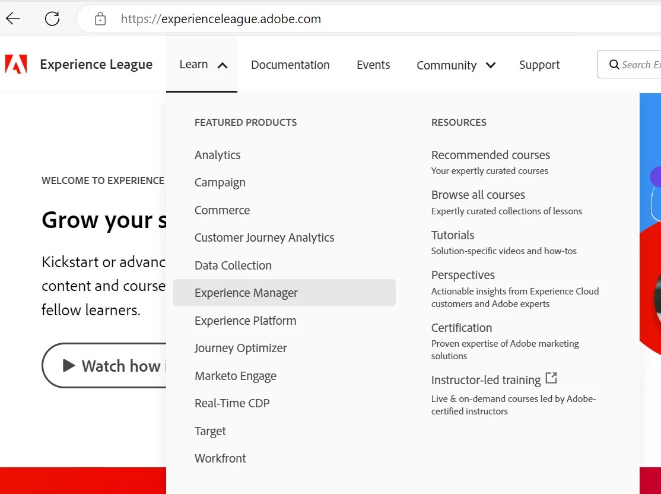Viewport: 661px width, 494px height.
Task: Click 'Your expertly curated courses' description
Action: [490, 171]
